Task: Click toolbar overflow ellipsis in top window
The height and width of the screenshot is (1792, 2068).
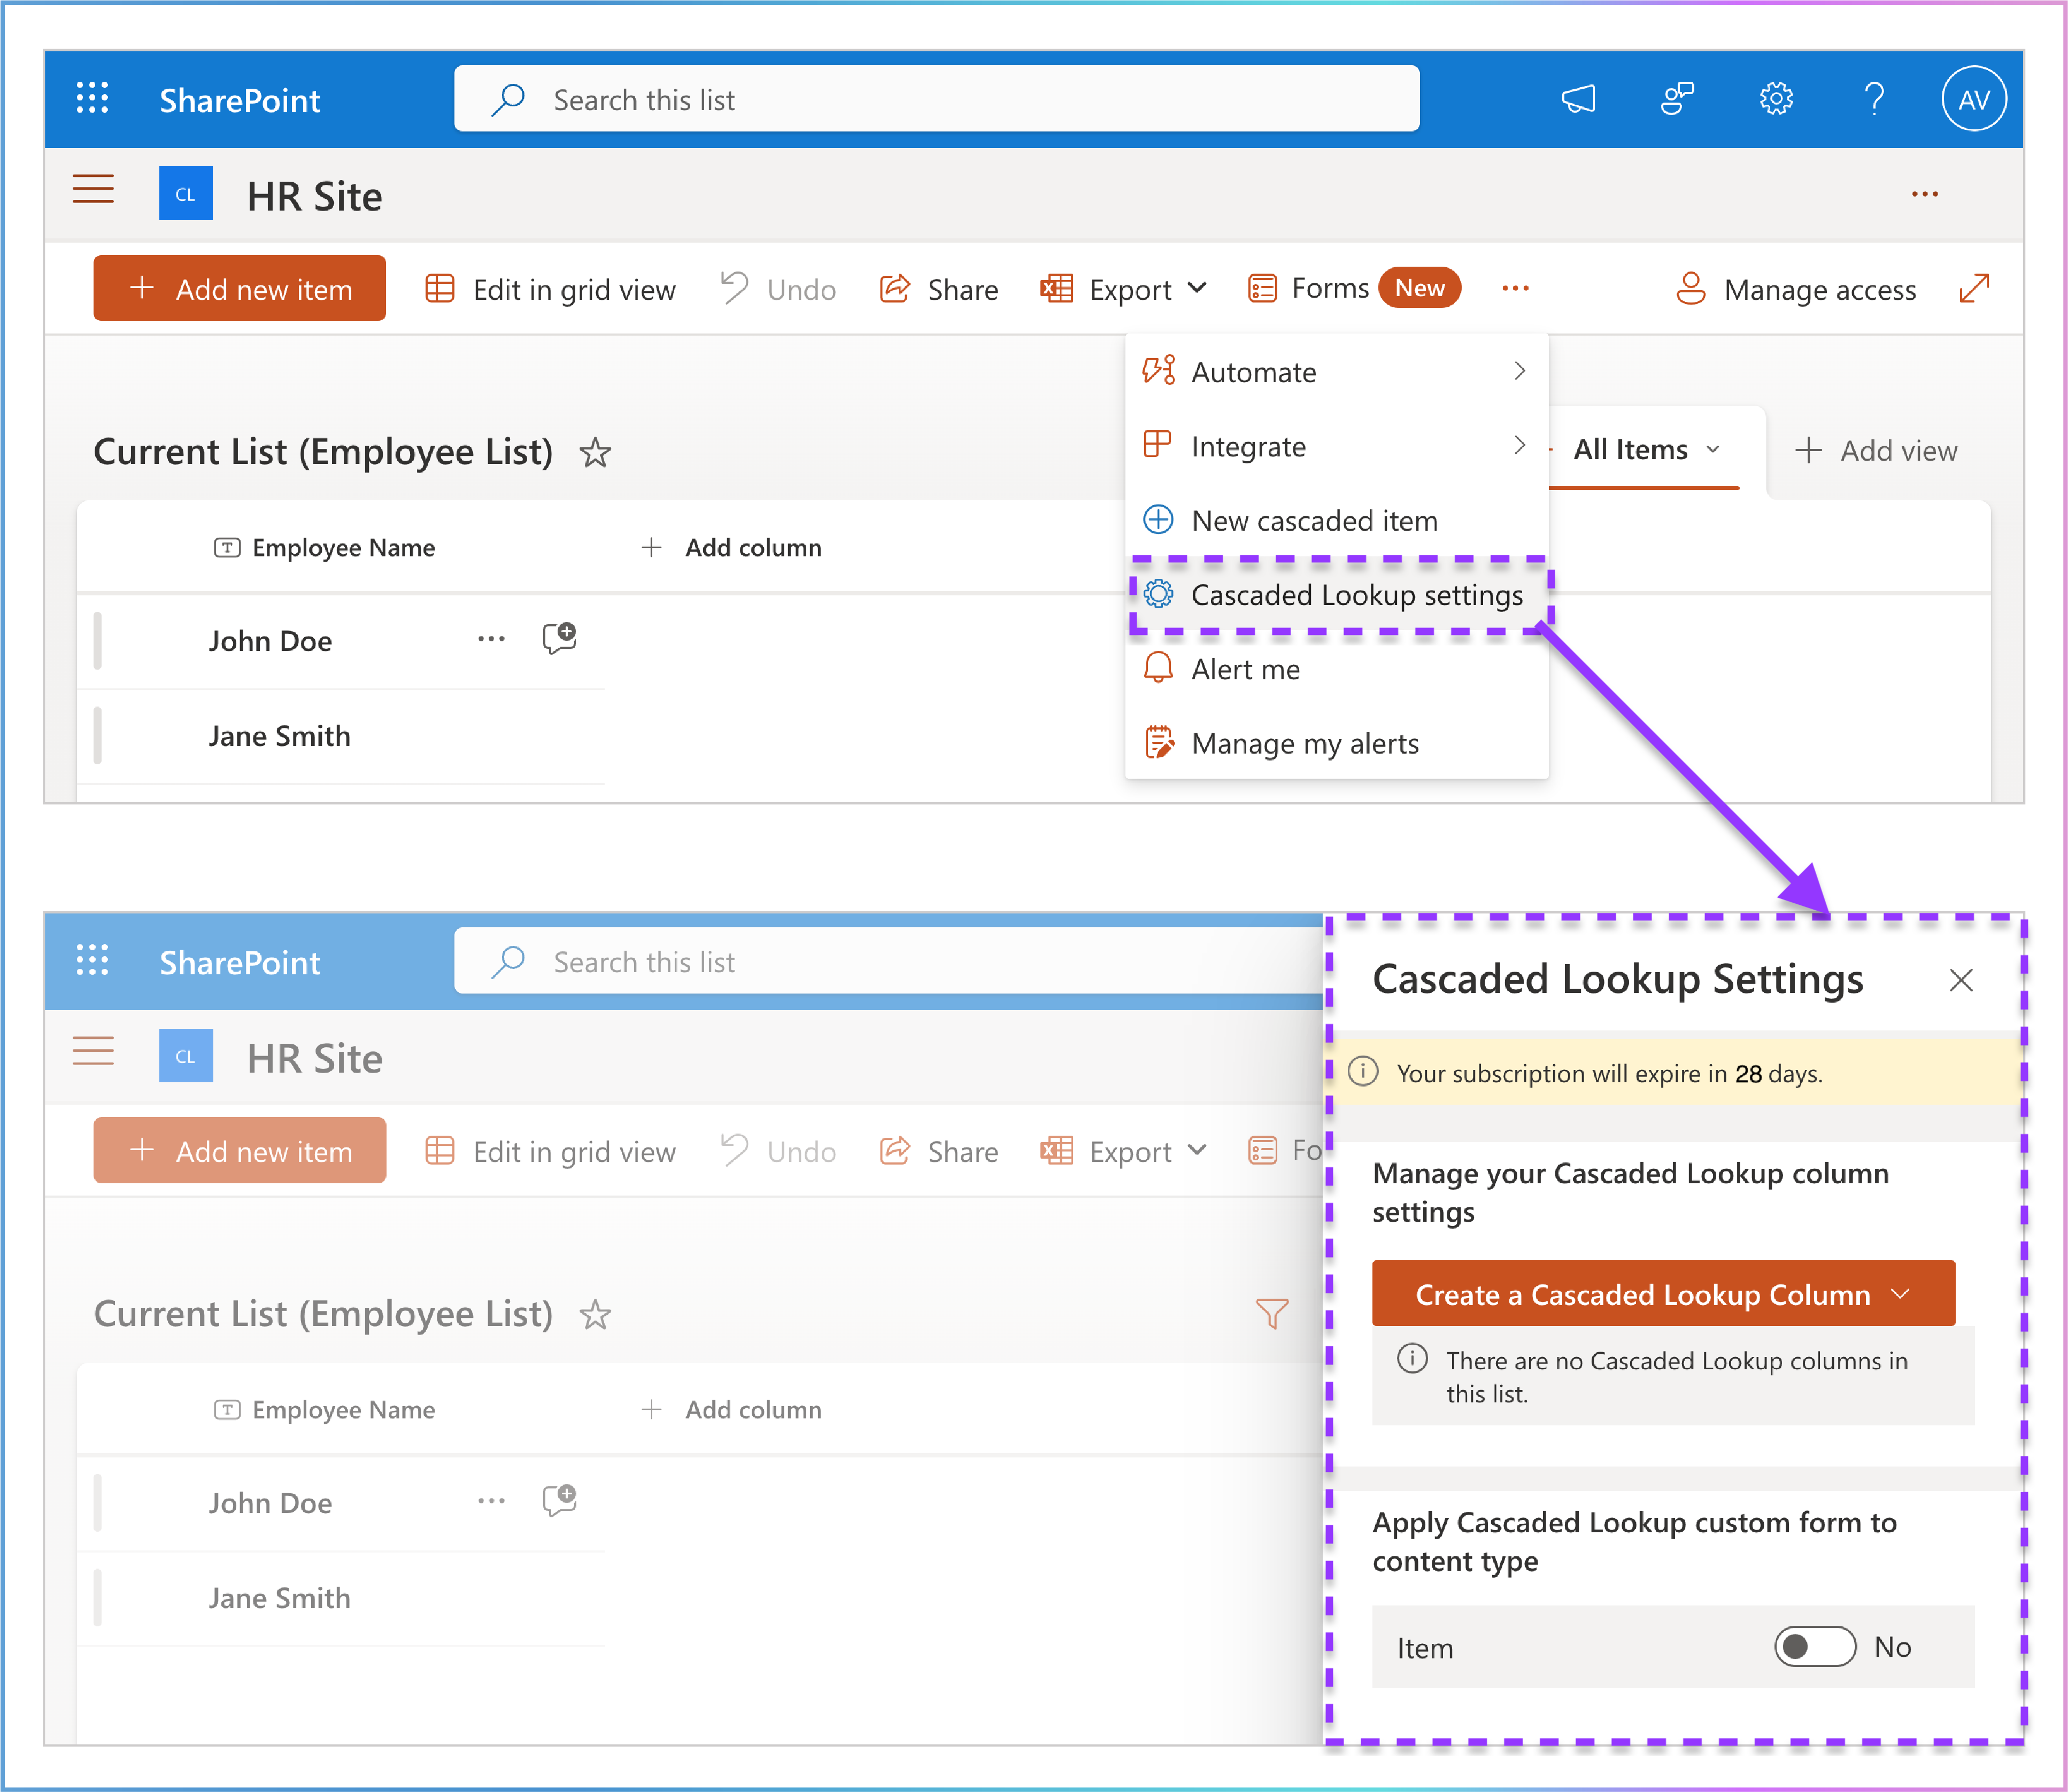Action: click(1515, 288)
